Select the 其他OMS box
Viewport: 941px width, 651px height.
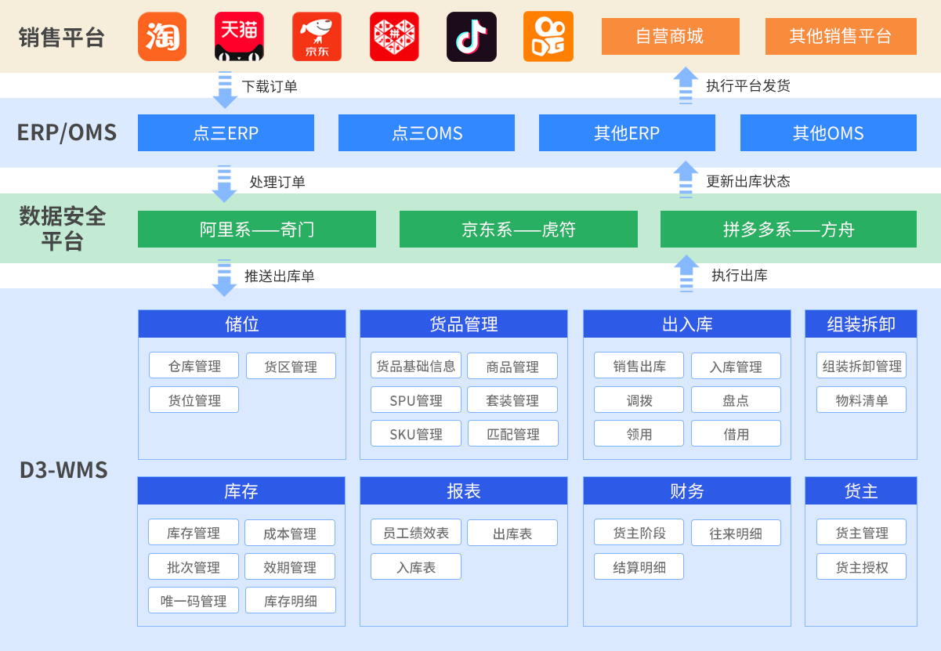(x=828, y=132)
